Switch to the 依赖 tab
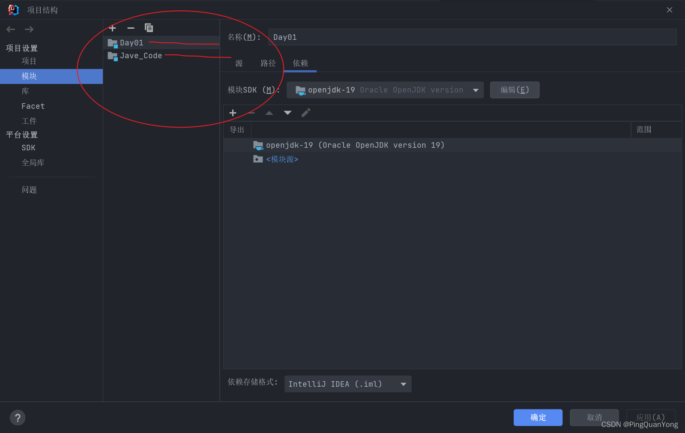 pos(300,63)
